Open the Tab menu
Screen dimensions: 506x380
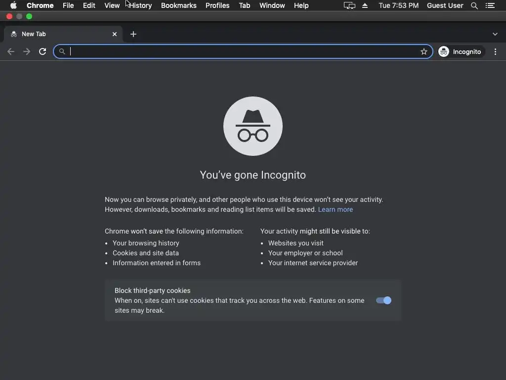click(244, 5)
